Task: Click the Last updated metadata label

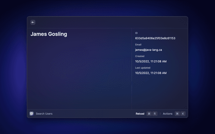Action: click(x=142, y=68)
